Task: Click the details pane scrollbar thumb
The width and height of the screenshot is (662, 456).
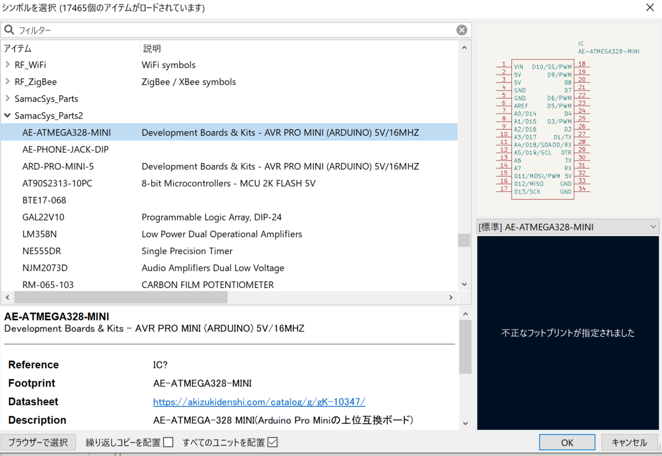Action: click(465, 347)
